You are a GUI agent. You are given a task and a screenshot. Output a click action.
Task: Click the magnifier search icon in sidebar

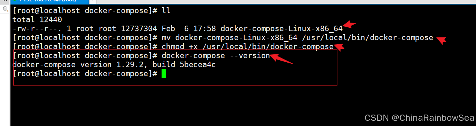pyautogui.click(x=5, y=9)
